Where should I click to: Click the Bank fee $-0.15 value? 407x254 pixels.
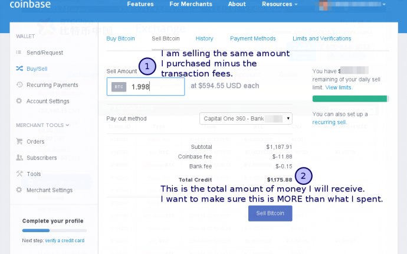284,166
